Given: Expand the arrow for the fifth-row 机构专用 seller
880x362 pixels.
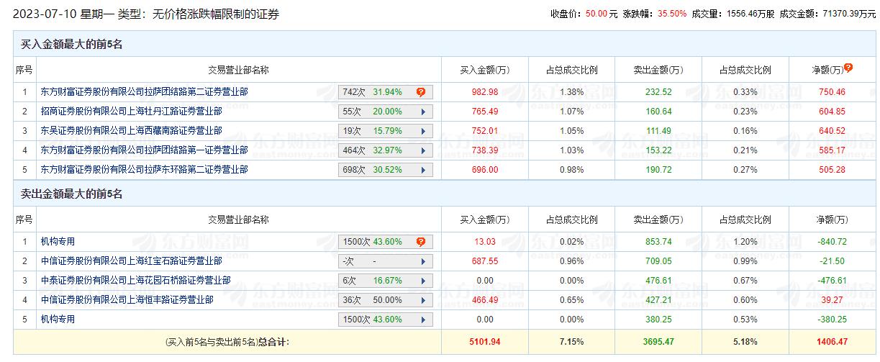Looking at the screenshot, I should coord(423,320).
